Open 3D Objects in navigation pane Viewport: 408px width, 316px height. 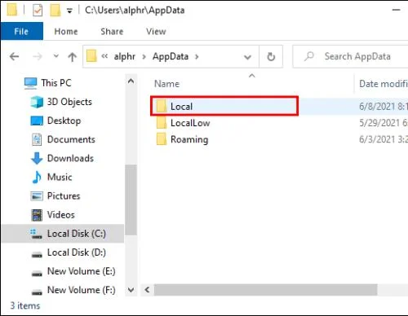tap(69, 102)
